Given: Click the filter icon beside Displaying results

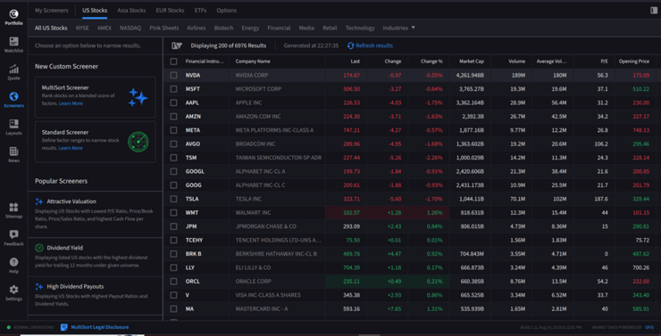Looking at the screenshot, I should click(177, 45).
